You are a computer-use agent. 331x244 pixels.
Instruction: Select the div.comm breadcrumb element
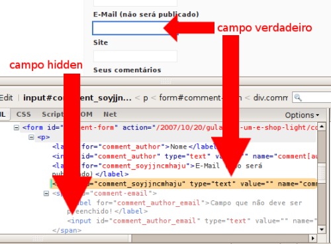(x=271, y=97)
